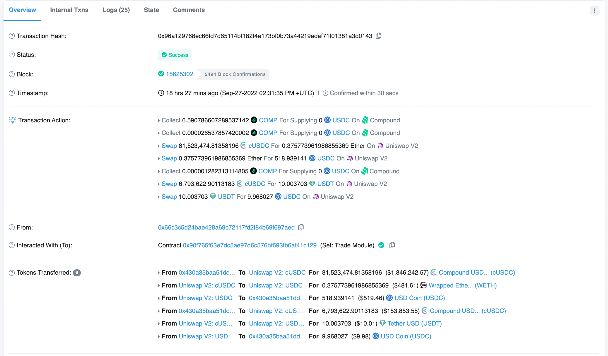
Task: Expand the first Collect COMP action arrow
Action: click(x=159, y=120)
